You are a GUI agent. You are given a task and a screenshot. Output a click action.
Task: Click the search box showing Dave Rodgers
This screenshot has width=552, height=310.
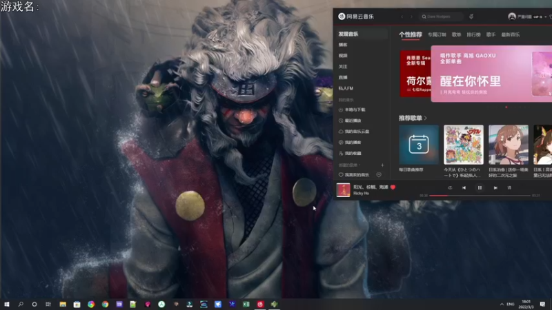441,17
